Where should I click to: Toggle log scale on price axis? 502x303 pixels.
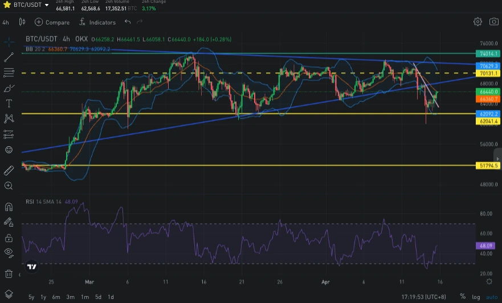click(x=476, y=297)
